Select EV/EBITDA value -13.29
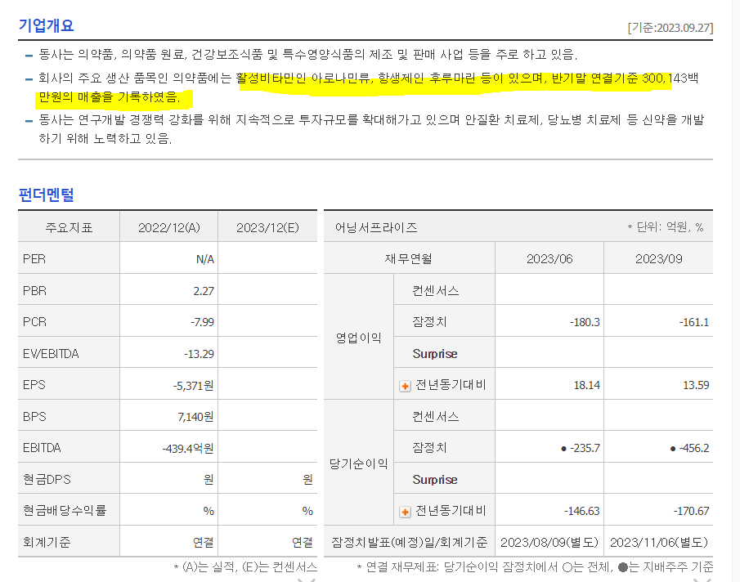This screenshot has height=582, width=740. pos(199,354)
